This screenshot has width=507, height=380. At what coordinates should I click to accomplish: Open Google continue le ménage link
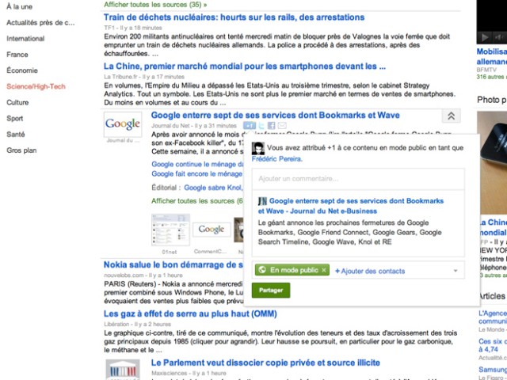[197, 164]
